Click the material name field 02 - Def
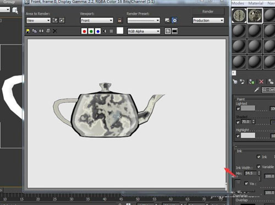The width and height of the screenshot is (275, 205). 268,90
